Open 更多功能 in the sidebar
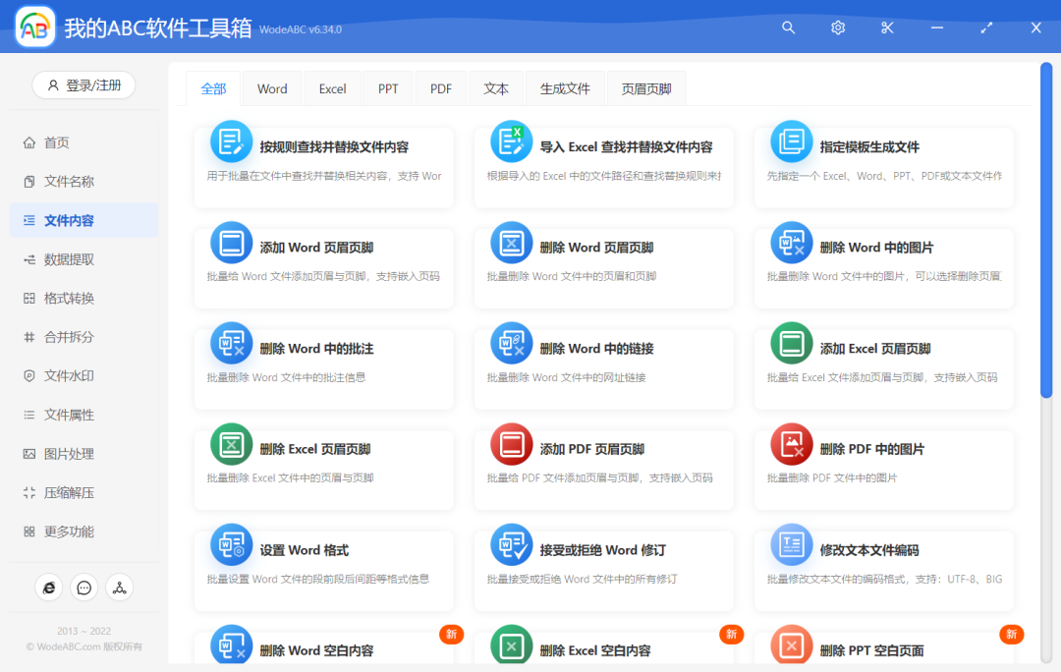The height and width of the screenshot is (672, 1061). (x=84, y=532)
